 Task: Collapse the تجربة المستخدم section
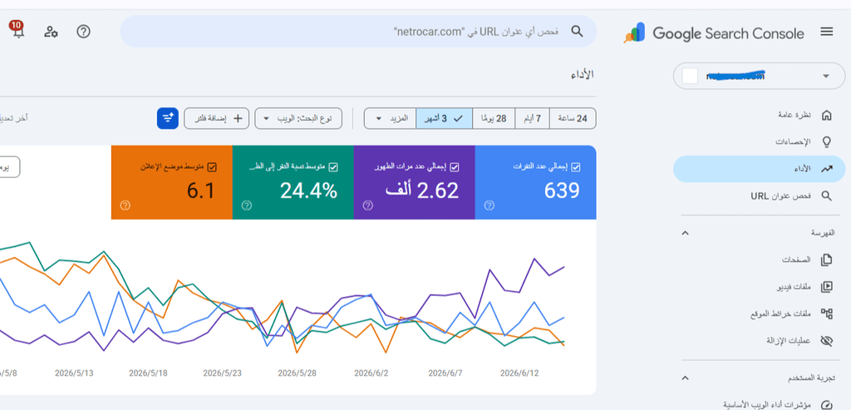point(685,378)
